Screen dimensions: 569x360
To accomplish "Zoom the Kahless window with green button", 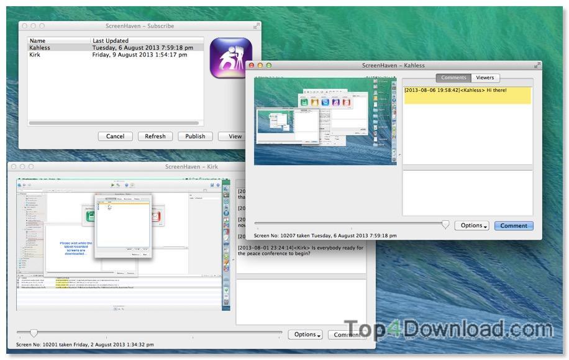I will [268, 66].
